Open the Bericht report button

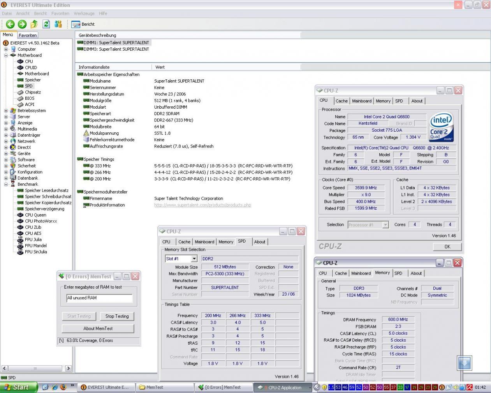[83, 24]
